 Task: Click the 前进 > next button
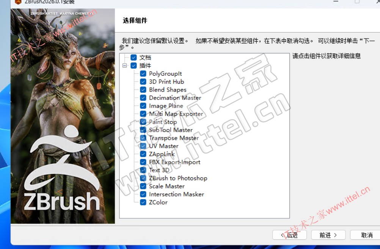(328, 235)
